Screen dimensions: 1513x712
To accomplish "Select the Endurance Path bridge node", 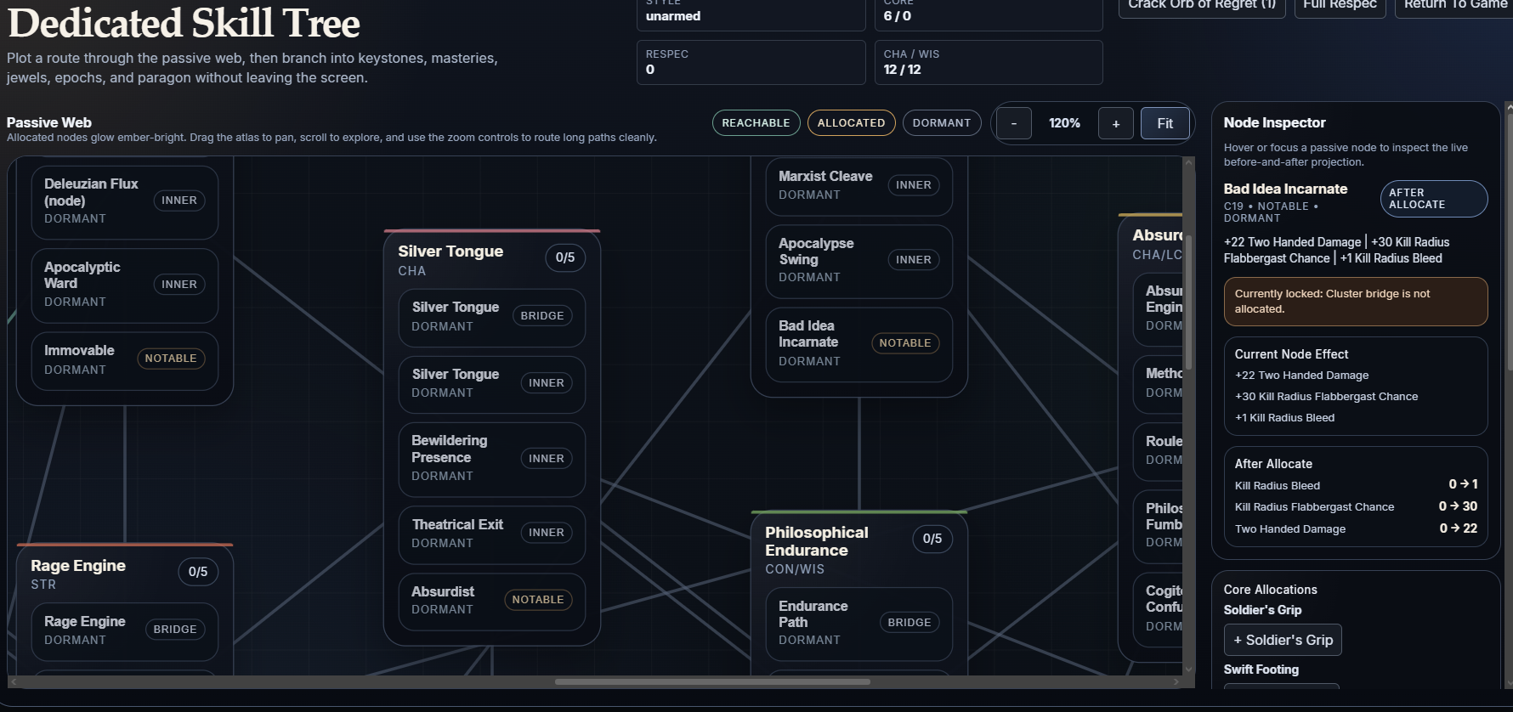I will [x=858, y=624].
